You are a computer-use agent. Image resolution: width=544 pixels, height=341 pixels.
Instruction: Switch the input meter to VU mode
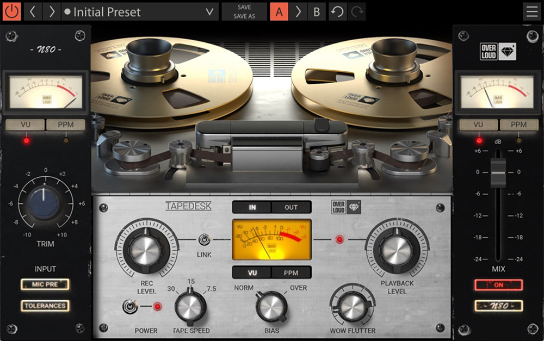(26, 125)
